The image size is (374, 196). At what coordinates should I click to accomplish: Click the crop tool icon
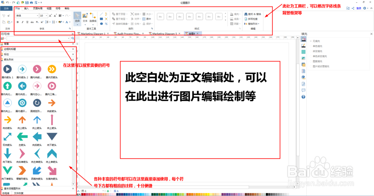(x=106, y=24)
